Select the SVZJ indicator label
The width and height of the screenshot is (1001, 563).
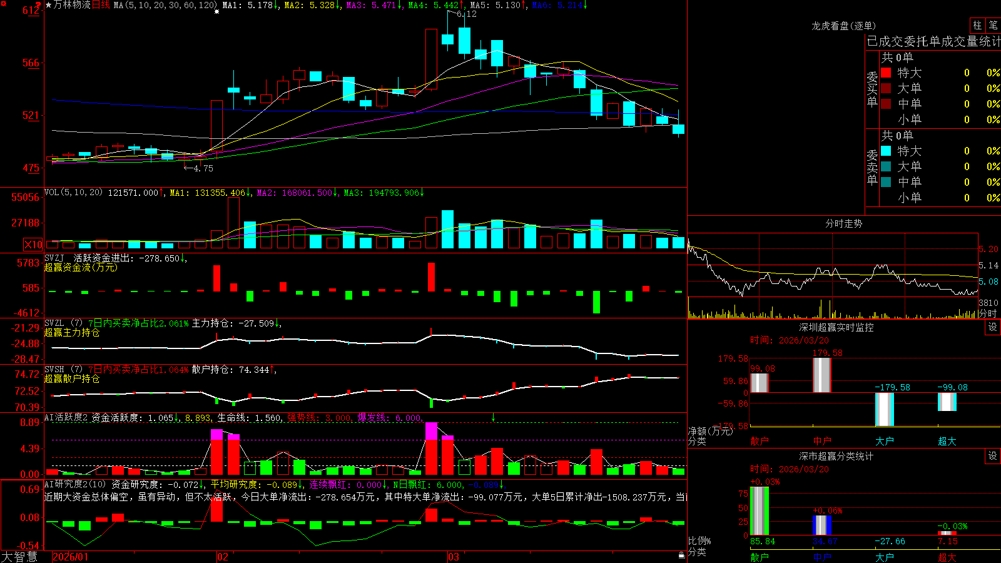54,258
